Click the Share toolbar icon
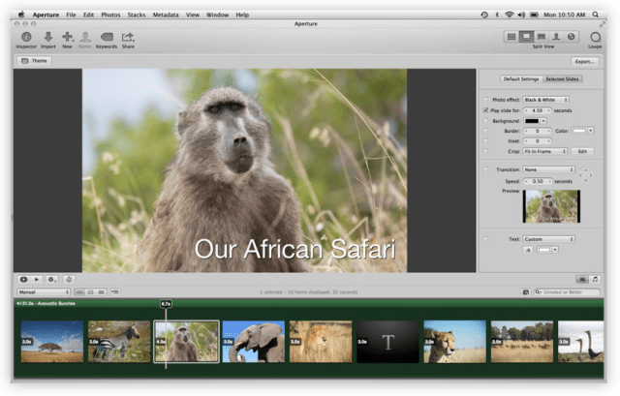 pos(128,37)
